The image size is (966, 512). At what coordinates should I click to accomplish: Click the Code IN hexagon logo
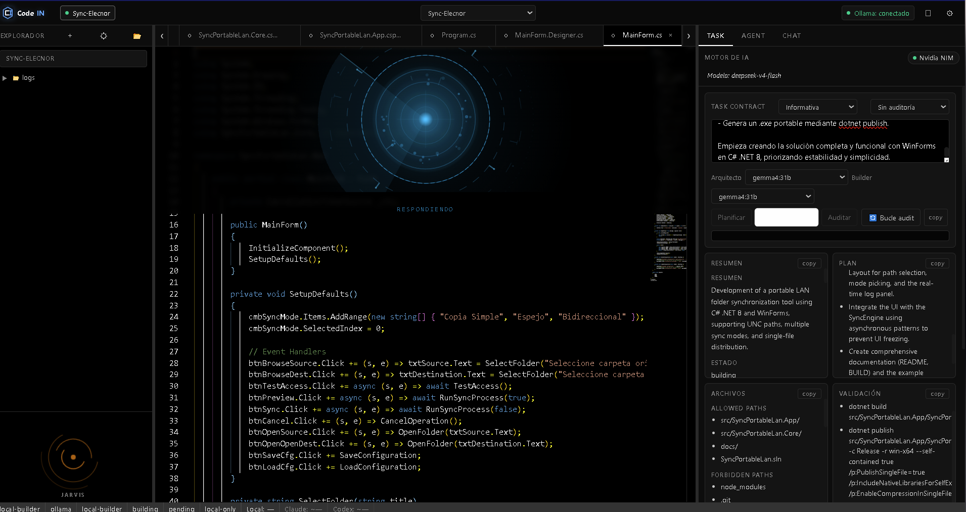click(8, 13)
